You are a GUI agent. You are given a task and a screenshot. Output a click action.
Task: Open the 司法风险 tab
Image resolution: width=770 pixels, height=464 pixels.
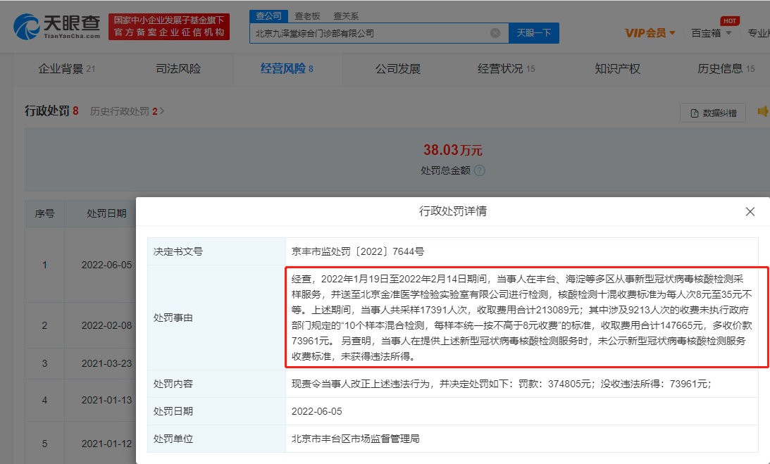coord(178,69)
